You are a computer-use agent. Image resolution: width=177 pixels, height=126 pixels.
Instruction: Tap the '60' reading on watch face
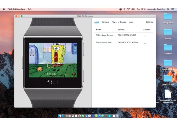51,66
